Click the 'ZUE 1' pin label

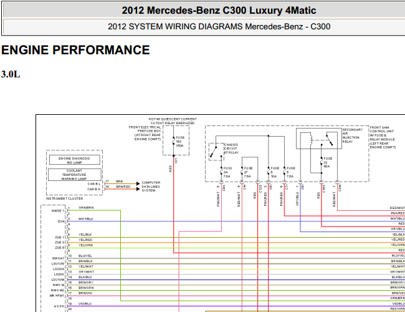pyautogui.click(x=59, y=237)
